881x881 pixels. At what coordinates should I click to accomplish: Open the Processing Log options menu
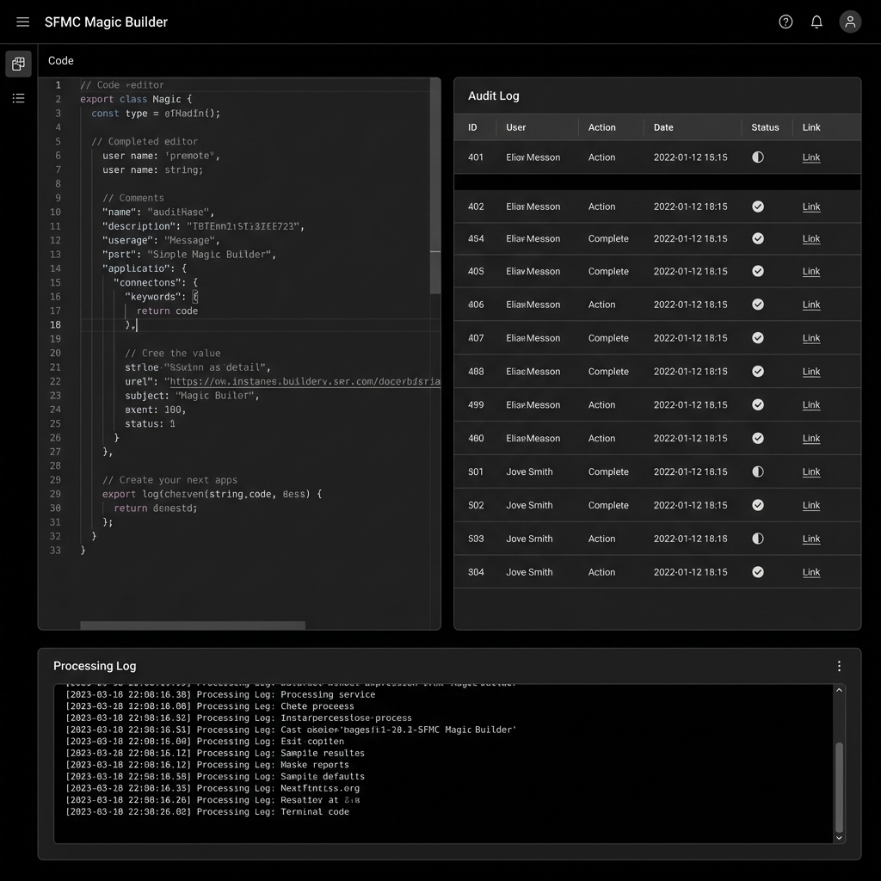[x=839, y=665]
